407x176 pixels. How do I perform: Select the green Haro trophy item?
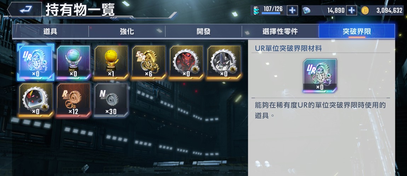coord(73,62)
